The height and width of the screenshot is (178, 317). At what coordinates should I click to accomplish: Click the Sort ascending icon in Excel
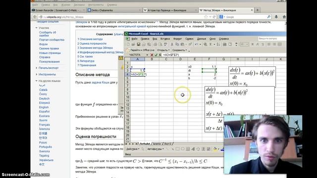[218, 44]
